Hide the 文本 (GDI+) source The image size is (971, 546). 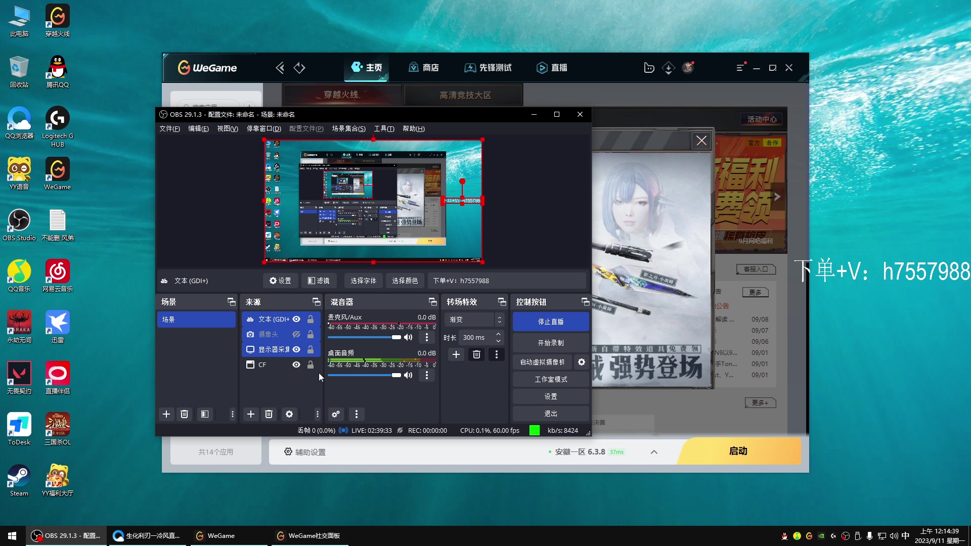click(296, 319)
